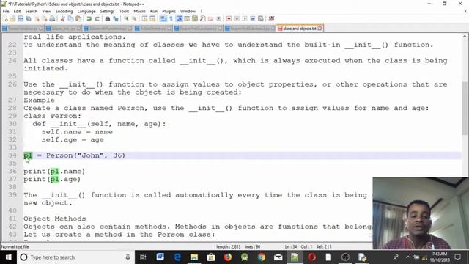Viewport: 469px width, 264px height.
Task: Toggle the Document Map panel
Action: click(x=195, y=19)
